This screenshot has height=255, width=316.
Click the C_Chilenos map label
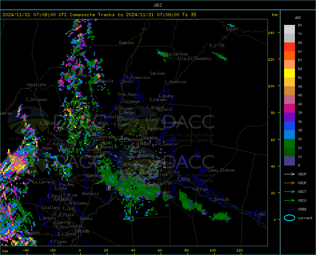(37, 100)
